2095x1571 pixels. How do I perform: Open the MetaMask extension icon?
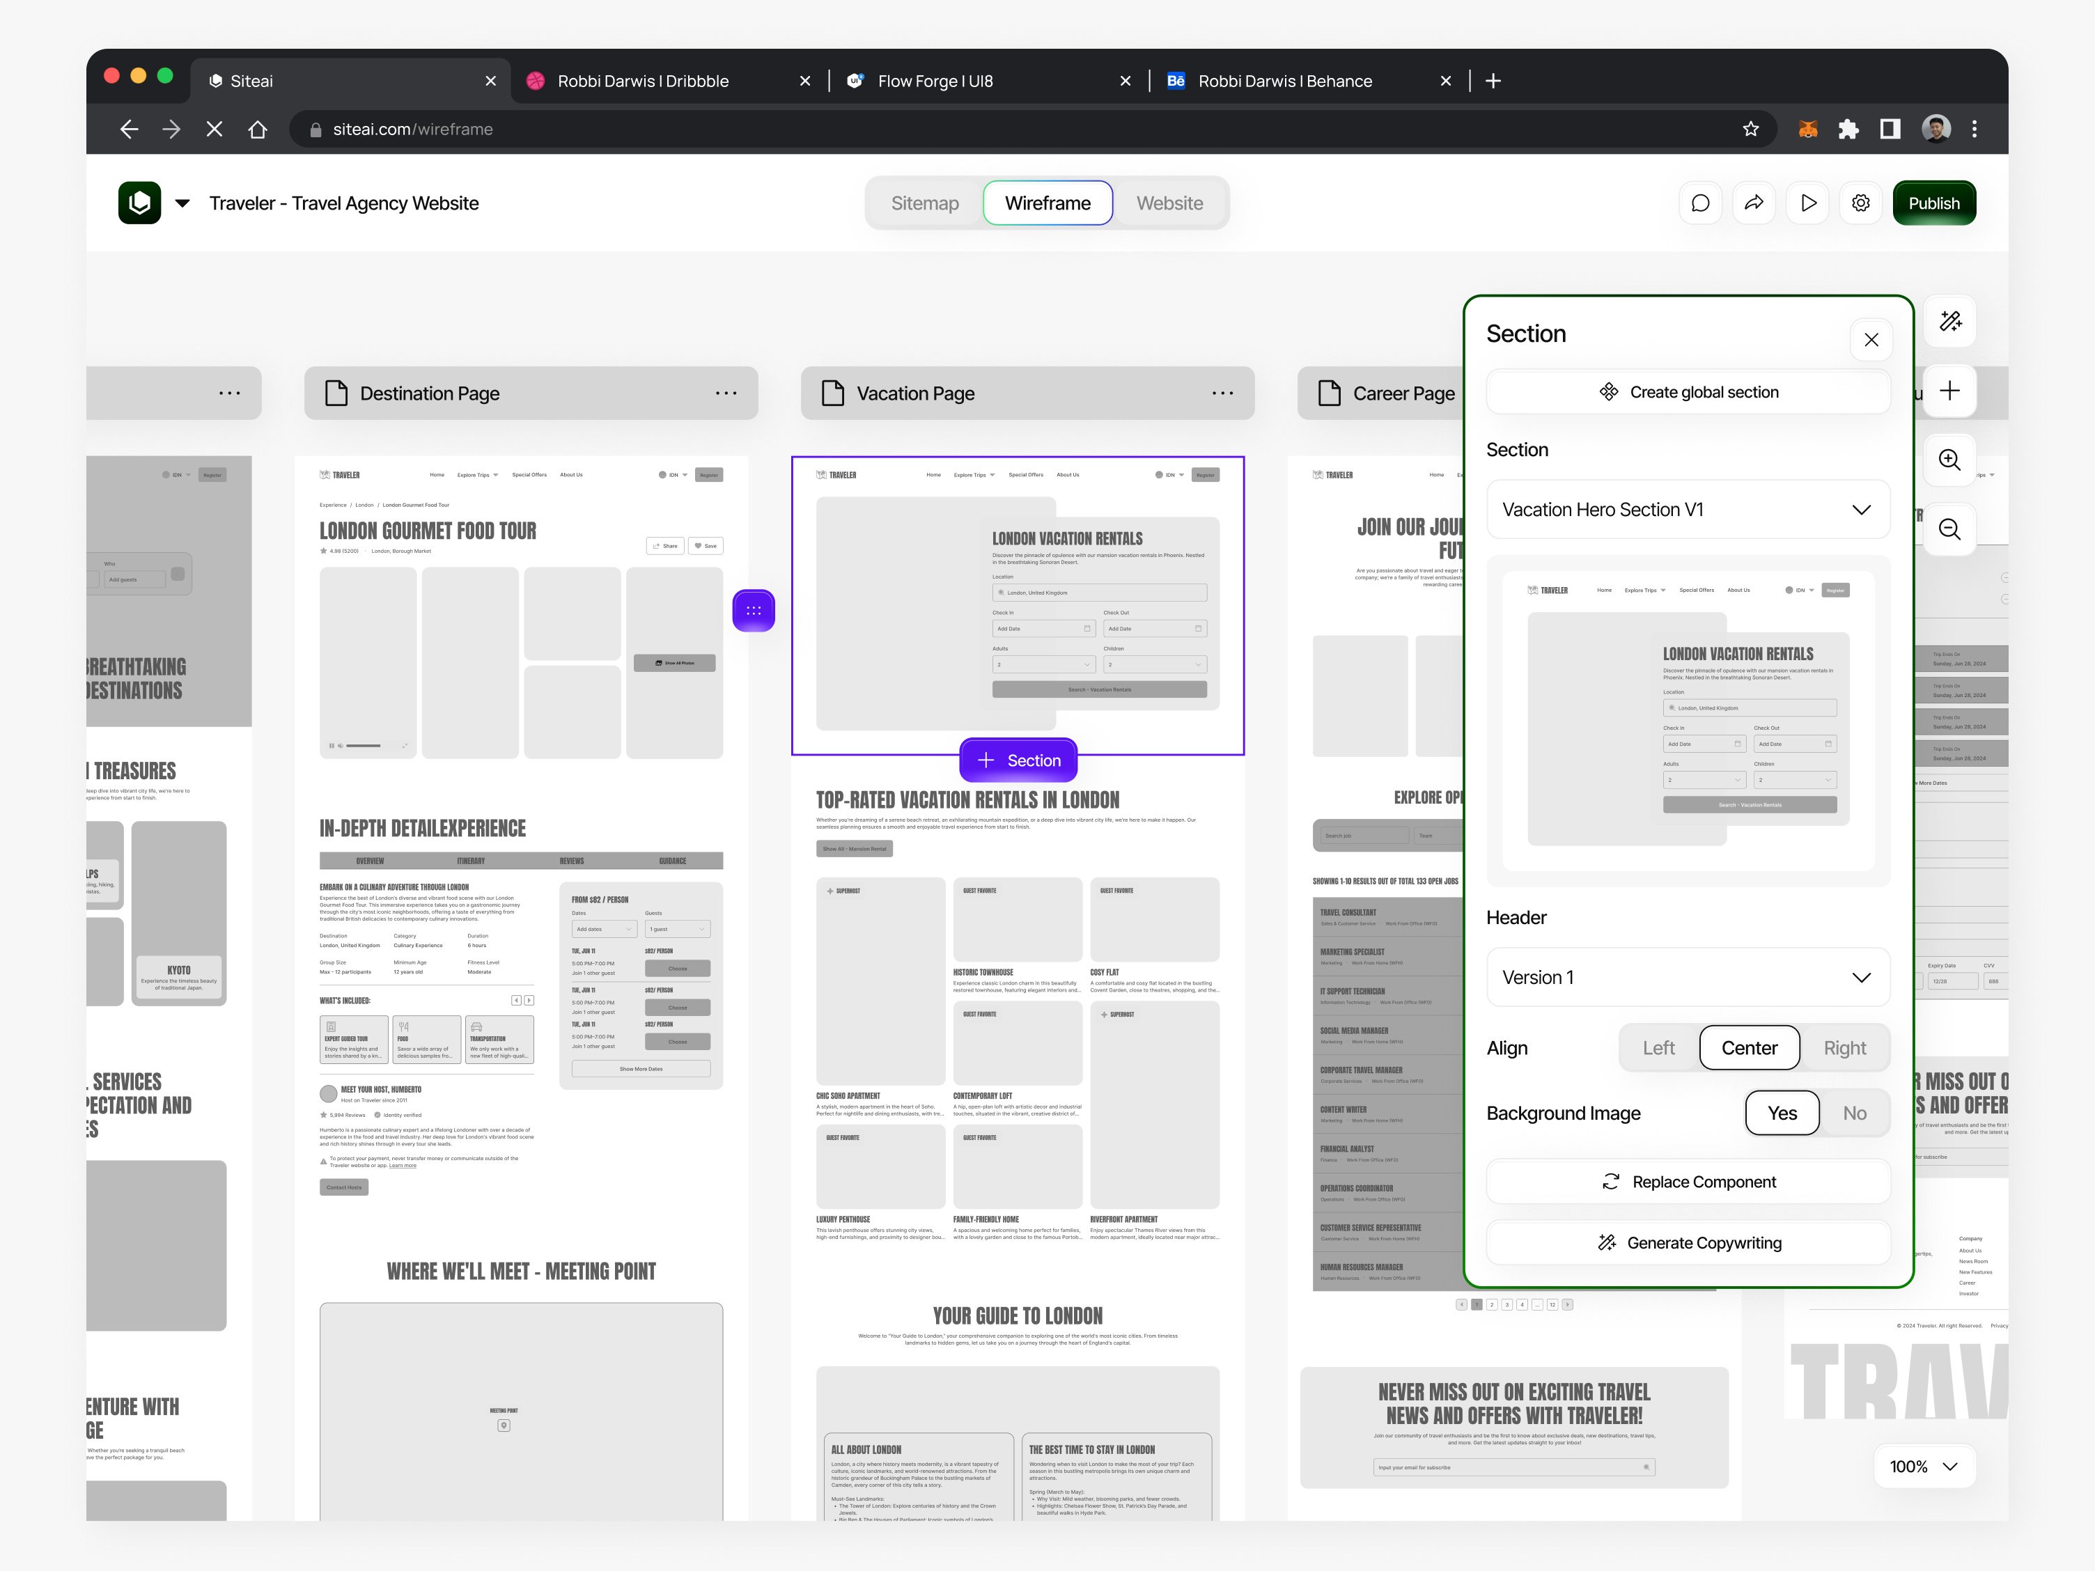coord(1807,129)
